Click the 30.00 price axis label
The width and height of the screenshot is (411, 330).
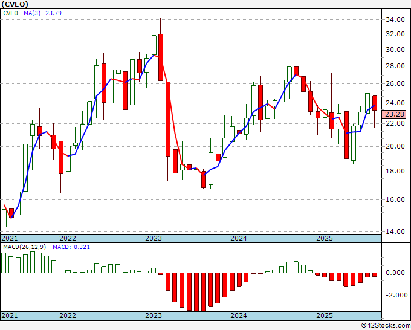click(395, 50)
